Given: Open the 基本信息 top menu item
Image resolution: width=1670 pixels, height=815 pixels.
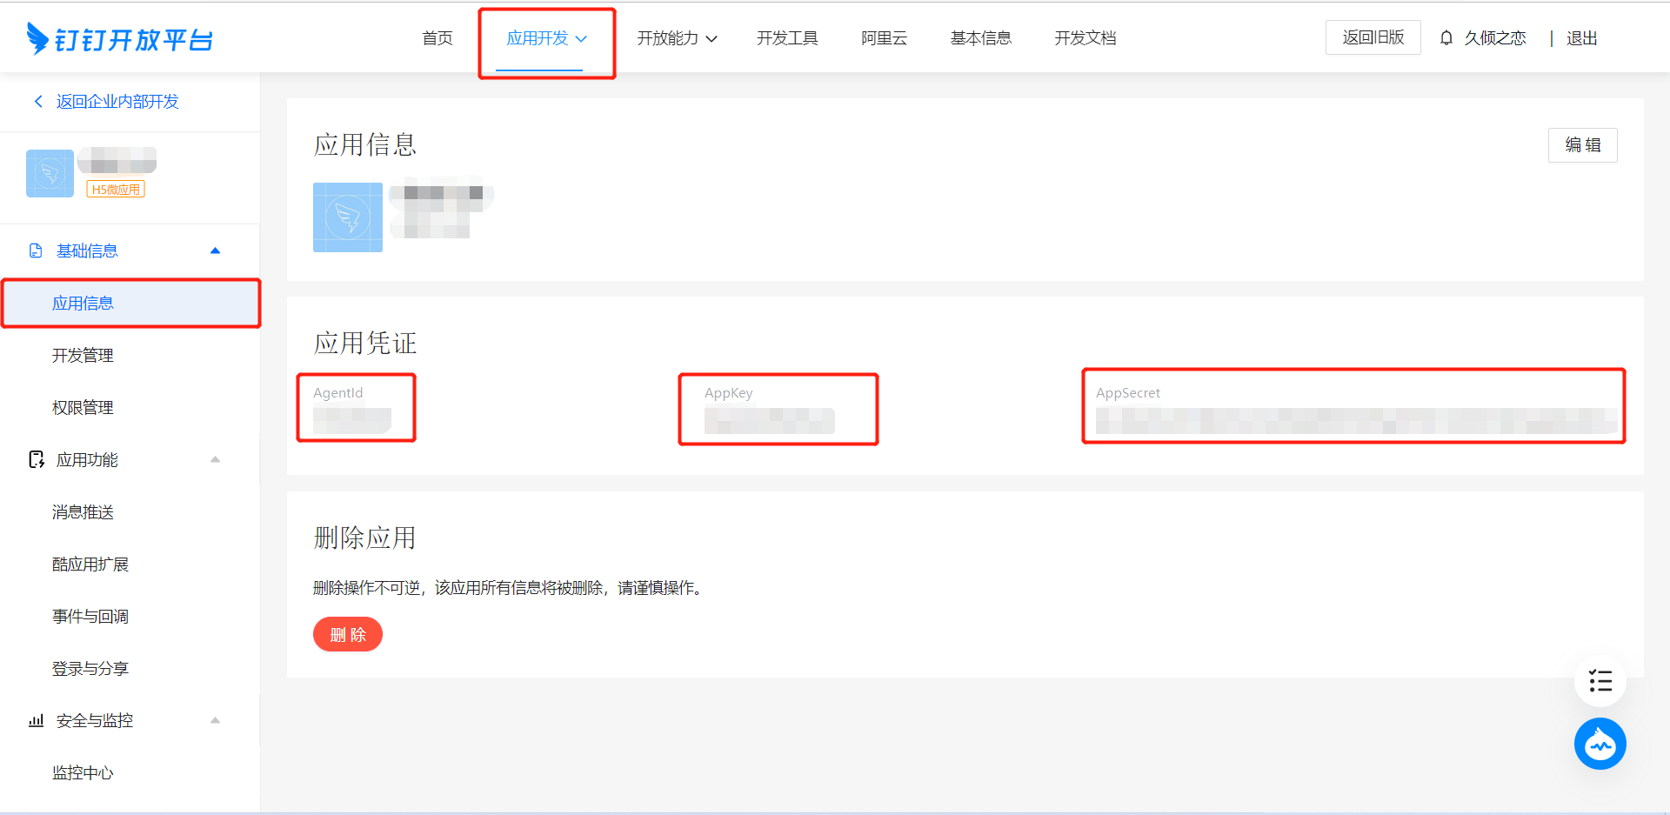Looking at the screenshot, I should tap(980, 38).
